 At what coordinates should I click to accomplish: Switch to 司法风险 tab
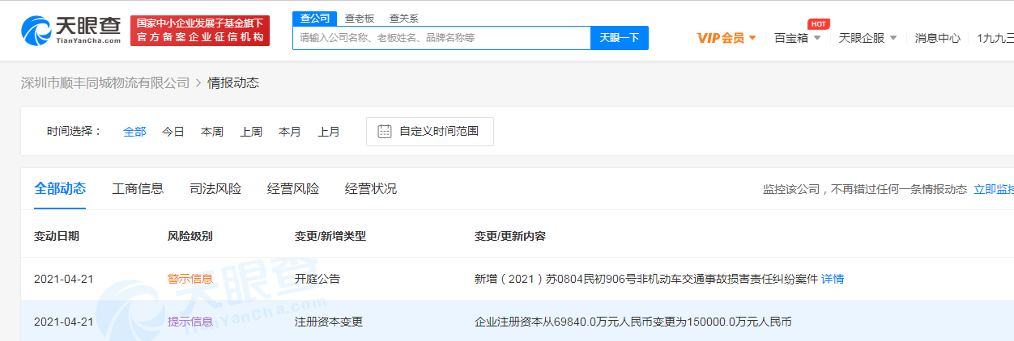click(215, 189)
